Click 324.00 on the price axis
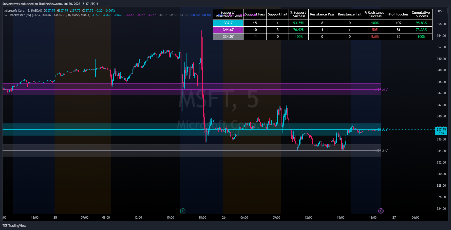 point(441,209)
